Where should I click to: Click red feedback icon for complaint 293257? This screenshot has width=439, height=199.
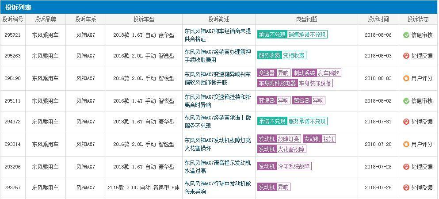pyautogui.click(x=406, y=188)
